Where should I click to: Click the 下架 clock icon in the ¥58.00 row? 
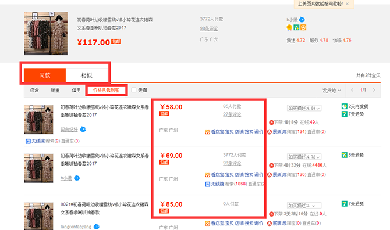coord(271,123)
